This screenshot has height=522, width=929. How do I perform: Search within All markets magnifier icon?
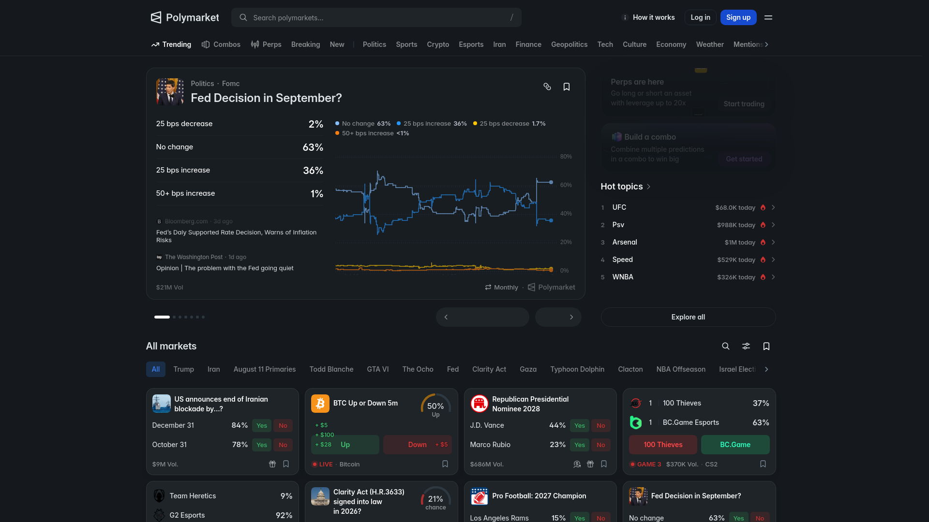coord(726,346)
